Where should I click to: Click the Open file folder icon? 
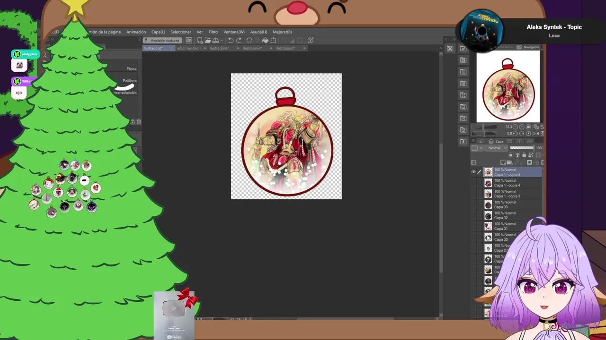pos(208,40)
